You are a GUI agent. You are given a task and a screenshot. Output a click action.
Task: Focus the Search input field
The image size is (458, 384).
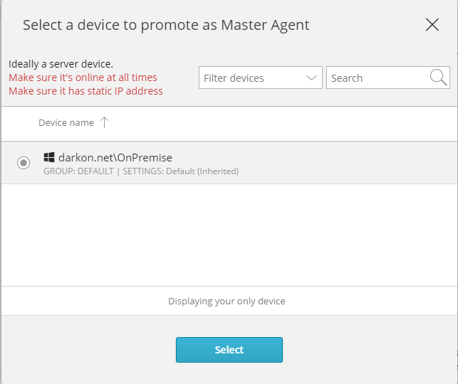387,78
